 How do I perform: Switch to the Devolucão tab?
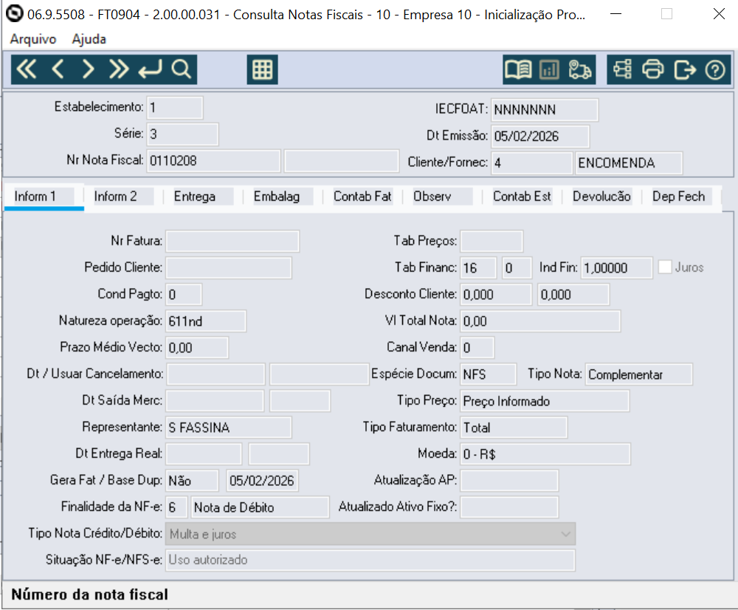(x=601, y=196)
